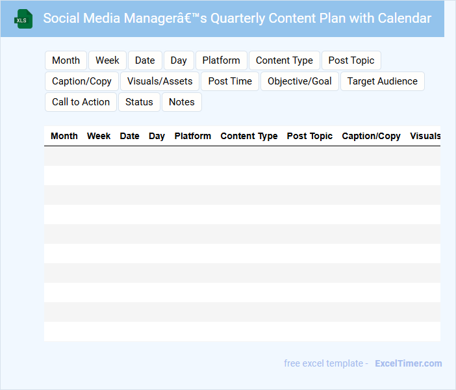This screenshot has width=456, height=390.
Task: Choose the Objective/Goal tag
Action: click(299, 81)
